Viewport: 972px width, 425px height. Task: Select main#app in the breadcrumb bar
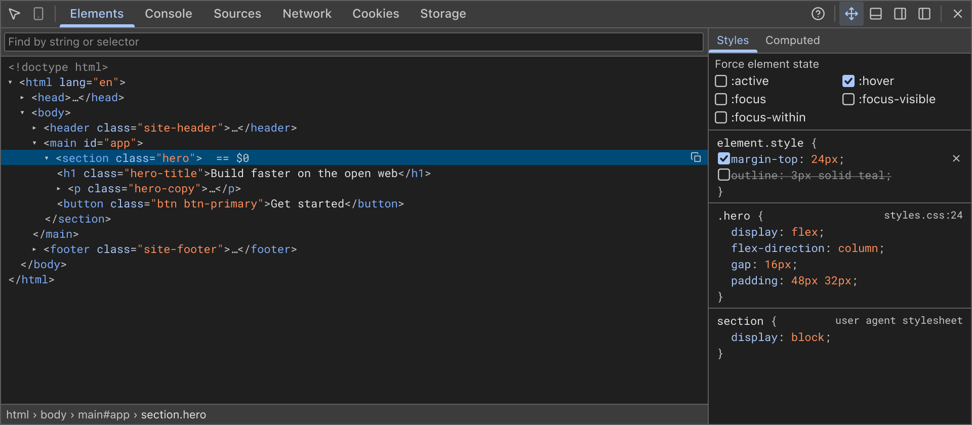click(x=104, y=415)
